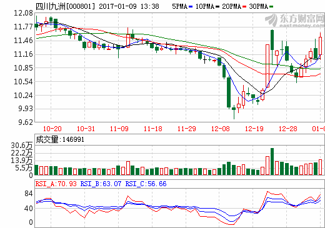Click the long green candlestick dropping below 9.93
325x228 pixels.
pos(229,92)
